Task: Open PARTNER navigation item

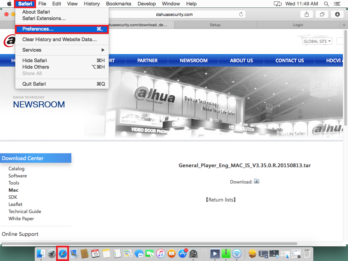Action: pos(147,60)
